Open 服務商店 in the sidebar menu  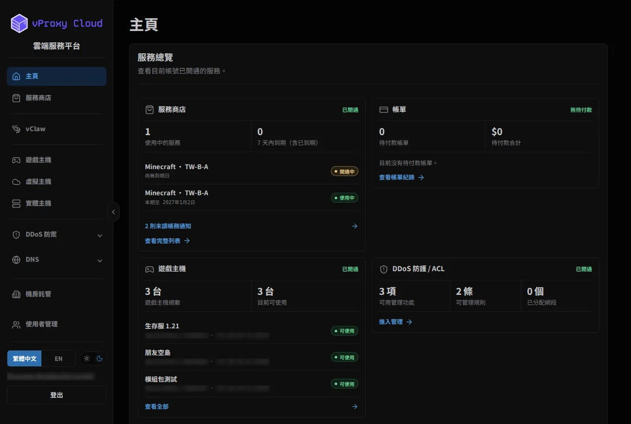(57, 98)
